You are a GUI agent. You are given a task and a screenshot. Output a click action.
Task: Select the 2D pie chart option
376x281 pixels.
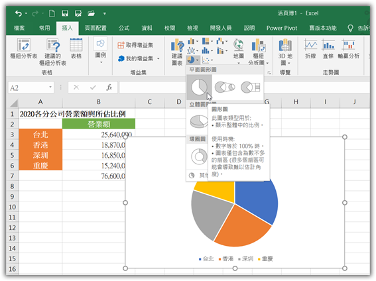pyautogui.click(x=199, y=87)
